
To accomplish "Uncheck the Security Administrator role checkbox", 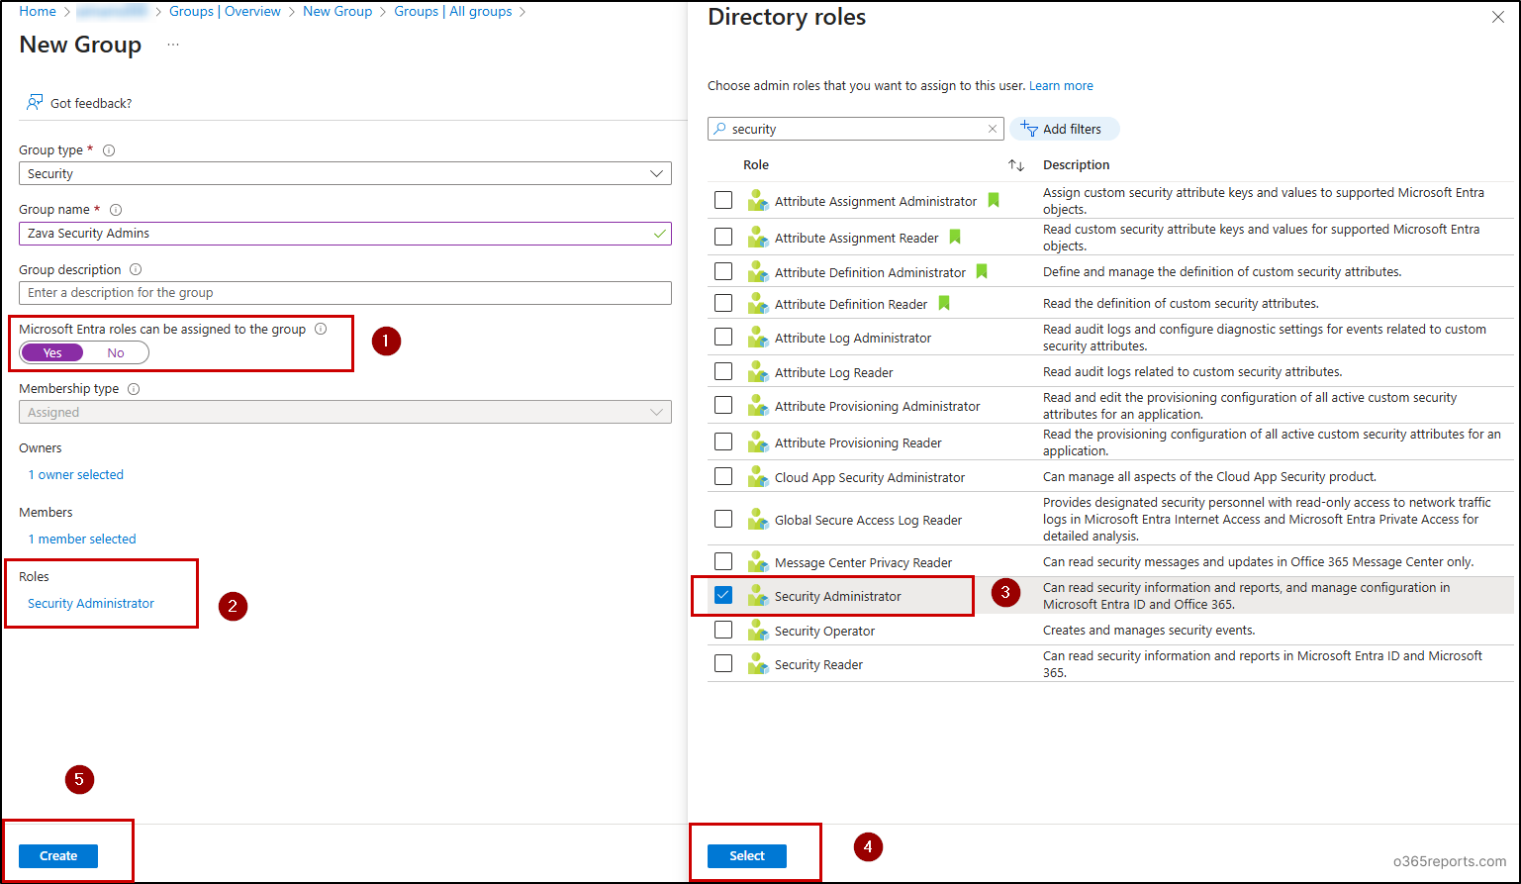I will pyautogui.click(x=723, y=595).
